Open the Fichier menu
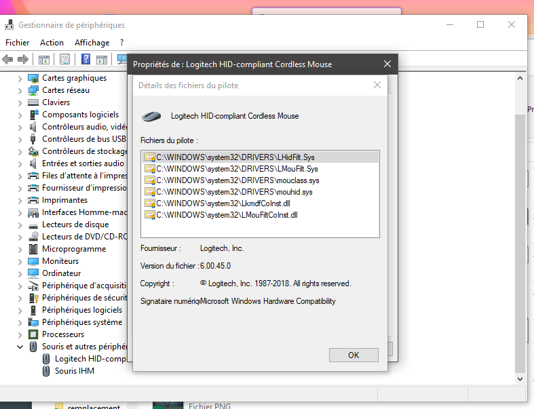Image resolution: width=534 pixels, height=409 pixels. pyautogui.click(x=18, y=43)
